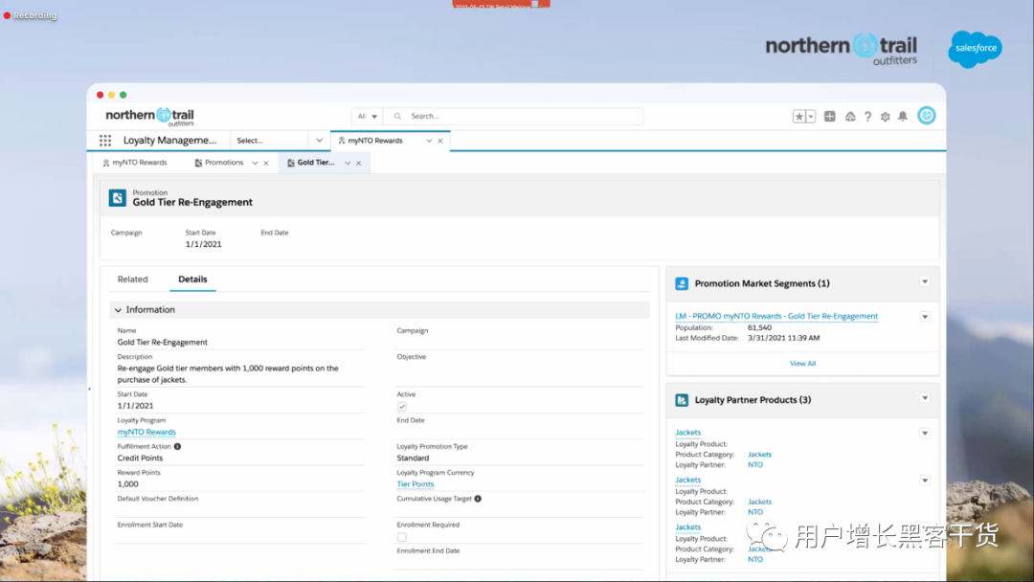Select the Gold Tier subtab
The height and width of the screenshot is (582, 1034).
pyautogui.click(x=310, y=162)
